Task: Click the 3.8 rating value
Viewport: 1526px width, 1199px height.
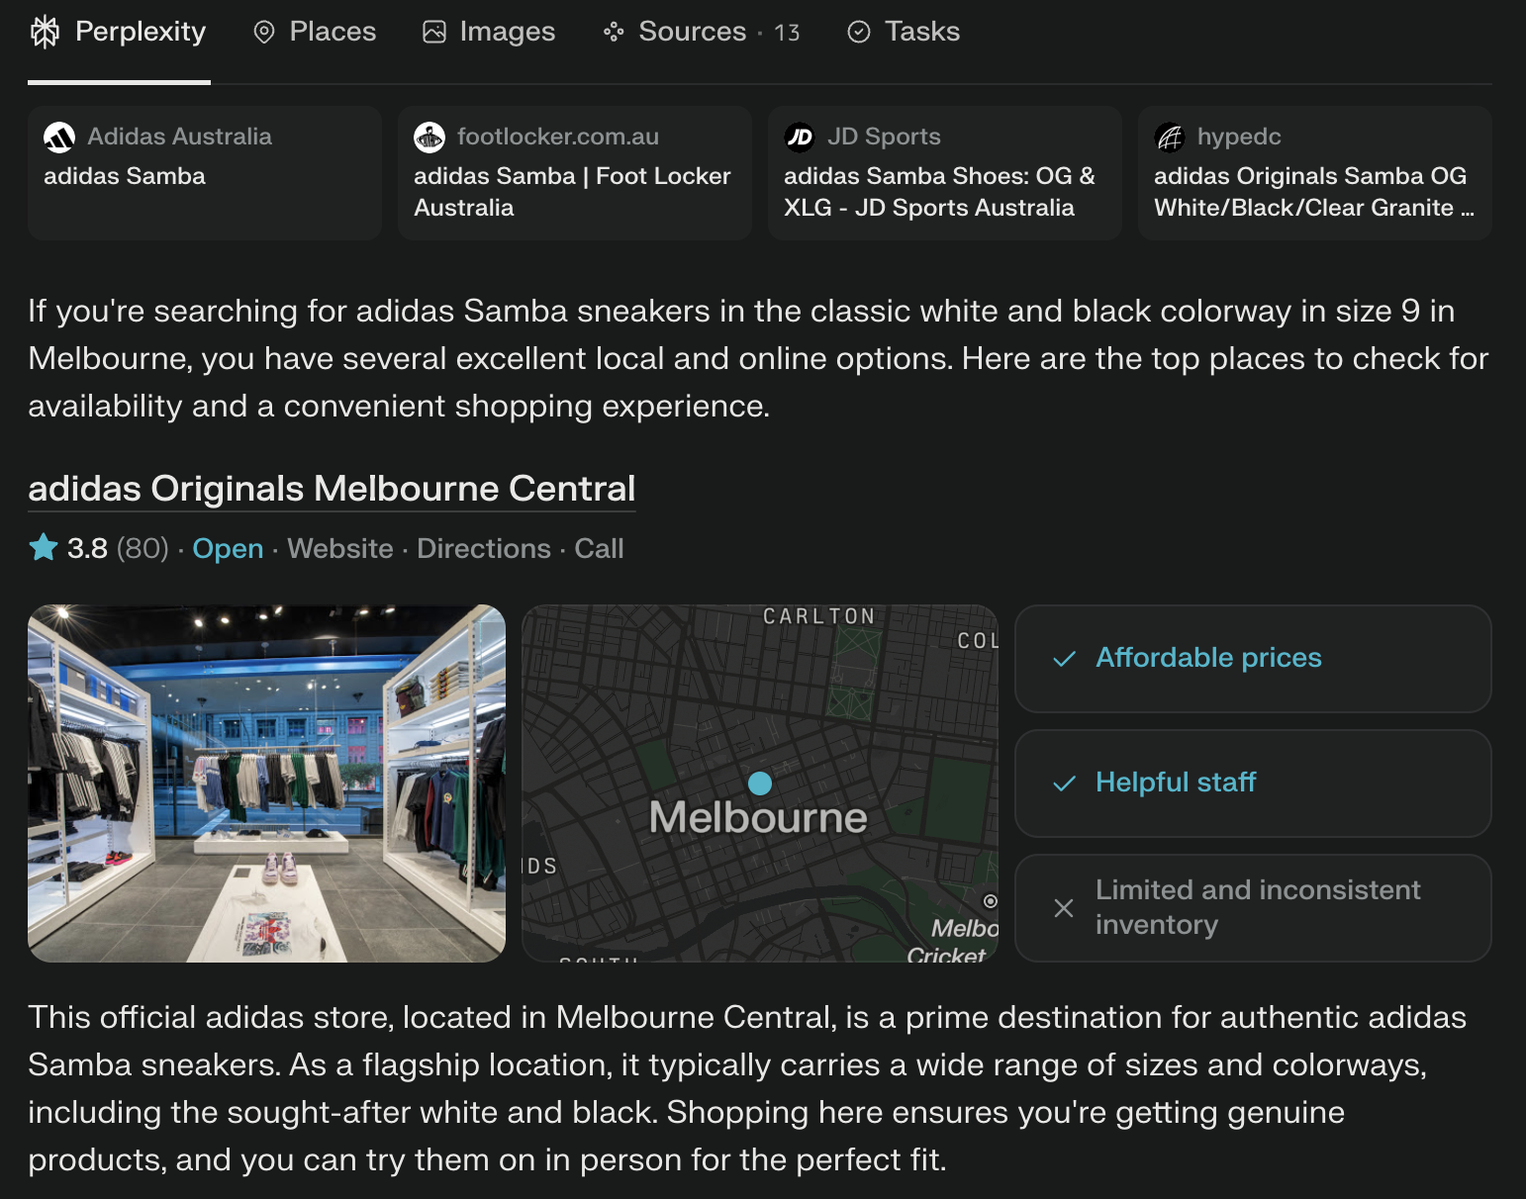Action: (87, 548)
